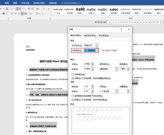Click distributed alignment icon
The width and height of the screenshot is (164, 135).
[26, 14]
